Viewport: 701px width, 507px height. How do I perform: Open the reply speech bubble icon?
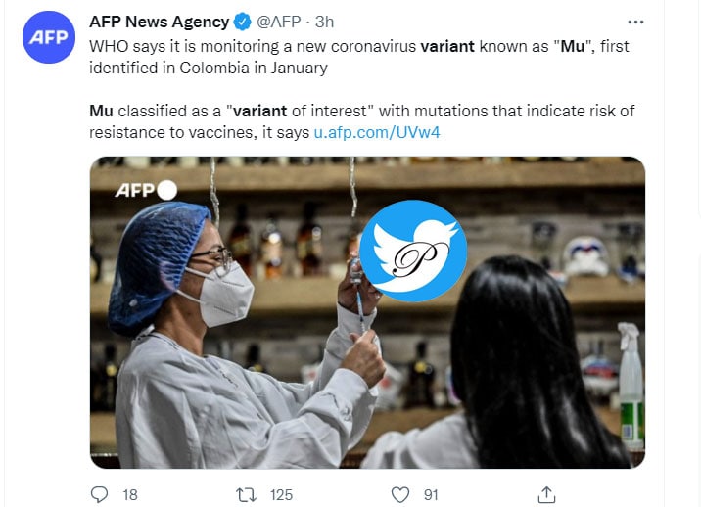[x=99, y=495]
